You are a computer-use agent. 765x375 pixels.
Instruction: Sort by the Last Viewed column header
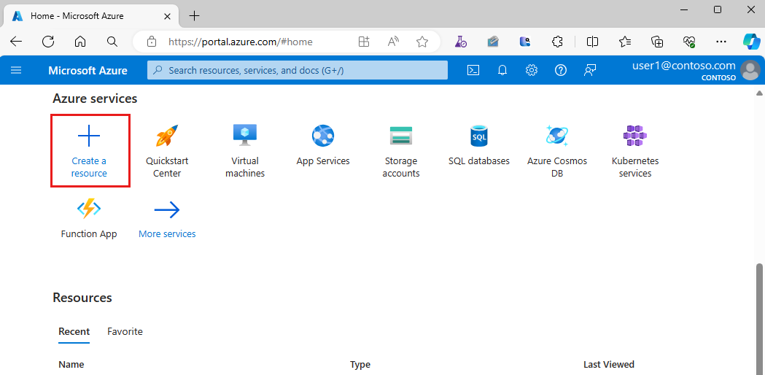pyautogui.click(x=609, y=364)
